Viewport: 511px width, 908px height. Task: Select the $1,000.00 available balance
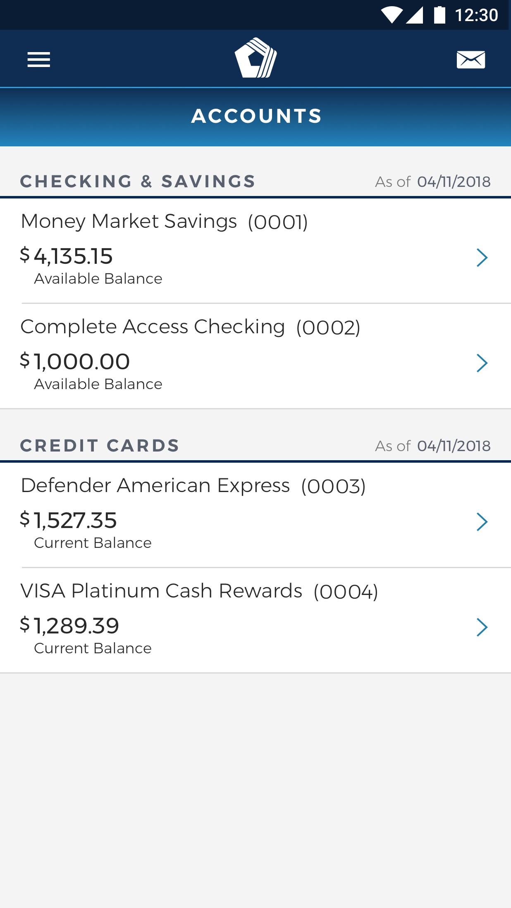pyautogui.click(x=75, y=361)
